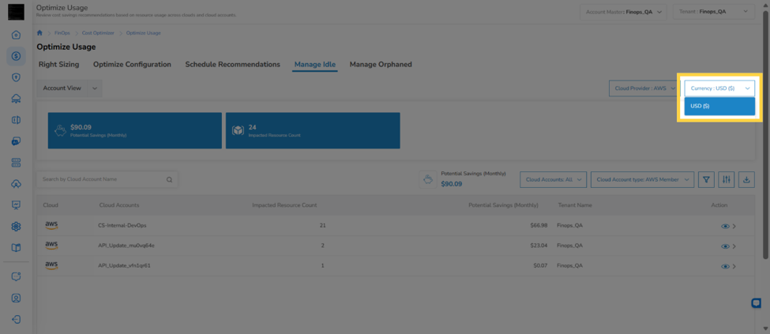Click the Potential Savings $90.09 card
770x334 pixels.
(x=134, y=130)
